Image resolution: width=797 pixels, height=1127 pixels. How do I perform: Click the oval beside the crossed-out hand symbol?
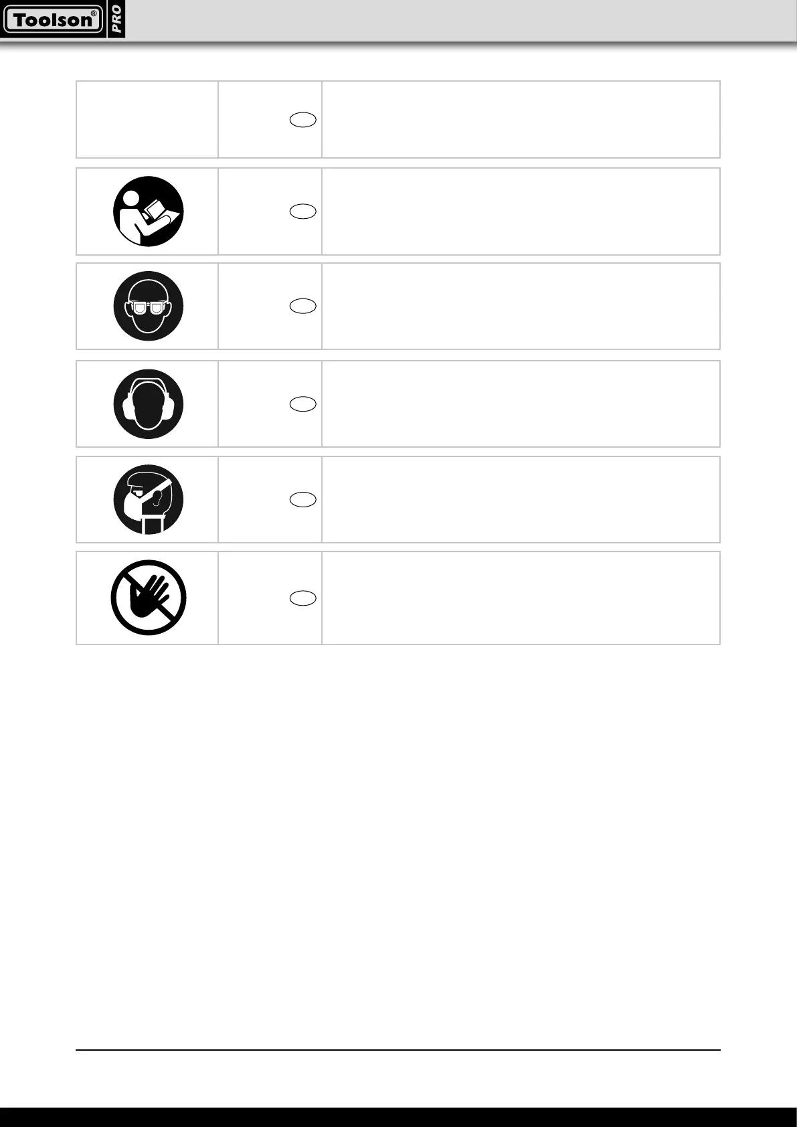pyautogui.click(x=303, y=598)
